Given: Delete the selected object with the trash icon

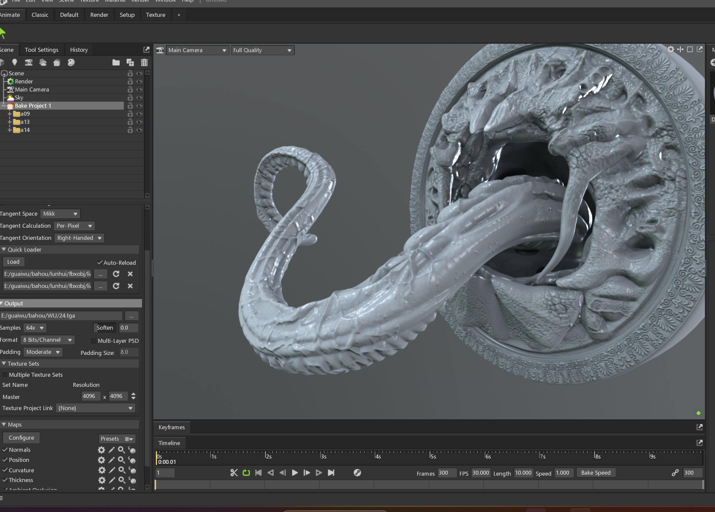Looking at the screenshot, I should (x=144, y=62).
